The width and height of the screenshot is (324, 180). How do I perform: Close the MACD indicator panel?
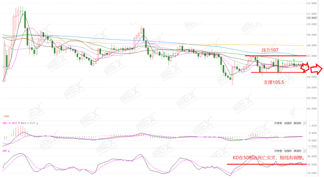coord(305,123)
